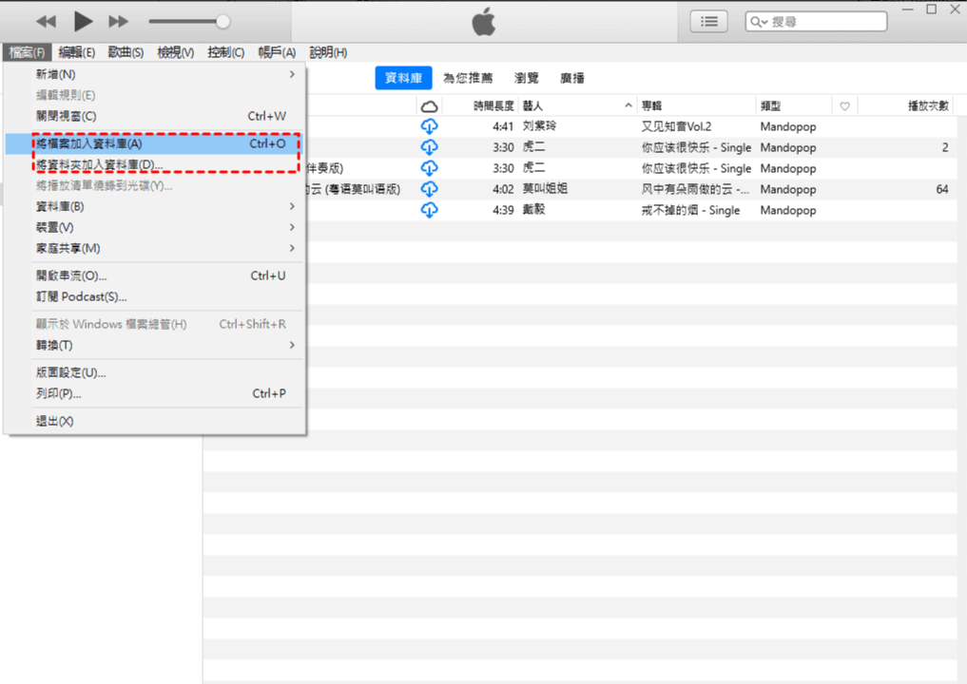
Task: Open the list view button near search
Action: tap(708, 22)
